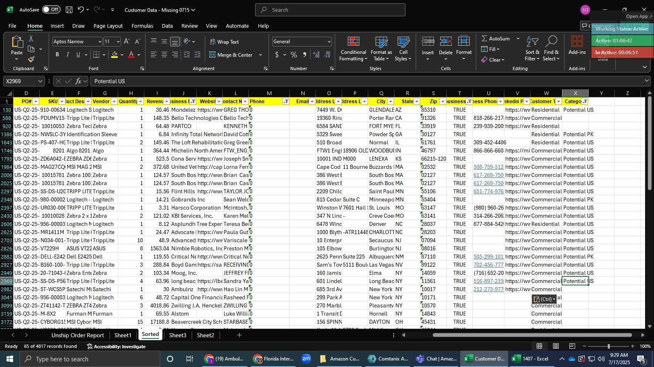Image resolution: width=654 pixels, height=367 pixels.
Task: Apply Italic formatting
Action: coord(67,55)
